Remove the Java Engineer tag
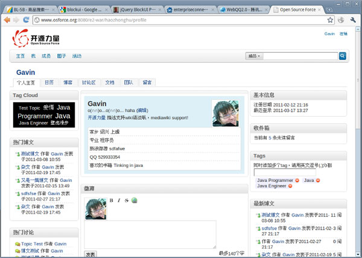The image size is (362, 258). point(290,186)
